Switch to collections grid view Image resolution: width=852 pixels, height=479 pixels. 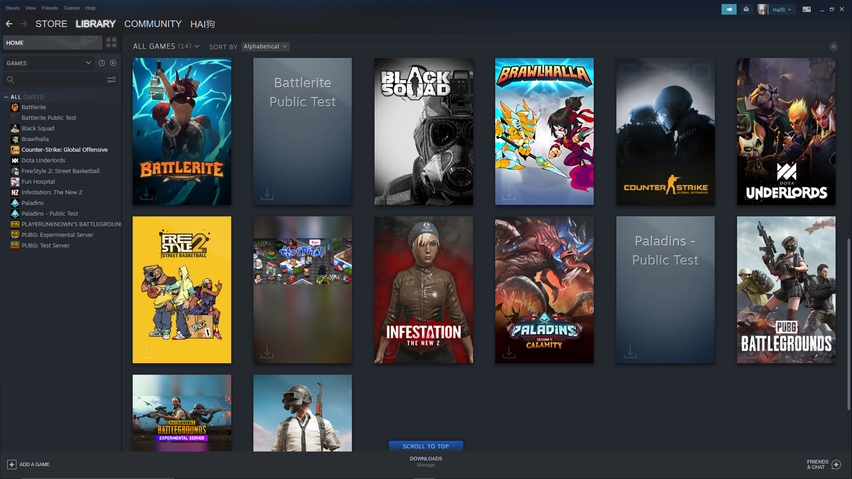(111, 43)
